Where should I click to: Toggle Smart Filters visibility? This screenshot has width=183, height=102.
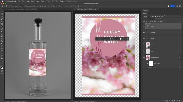coord(148,63)
